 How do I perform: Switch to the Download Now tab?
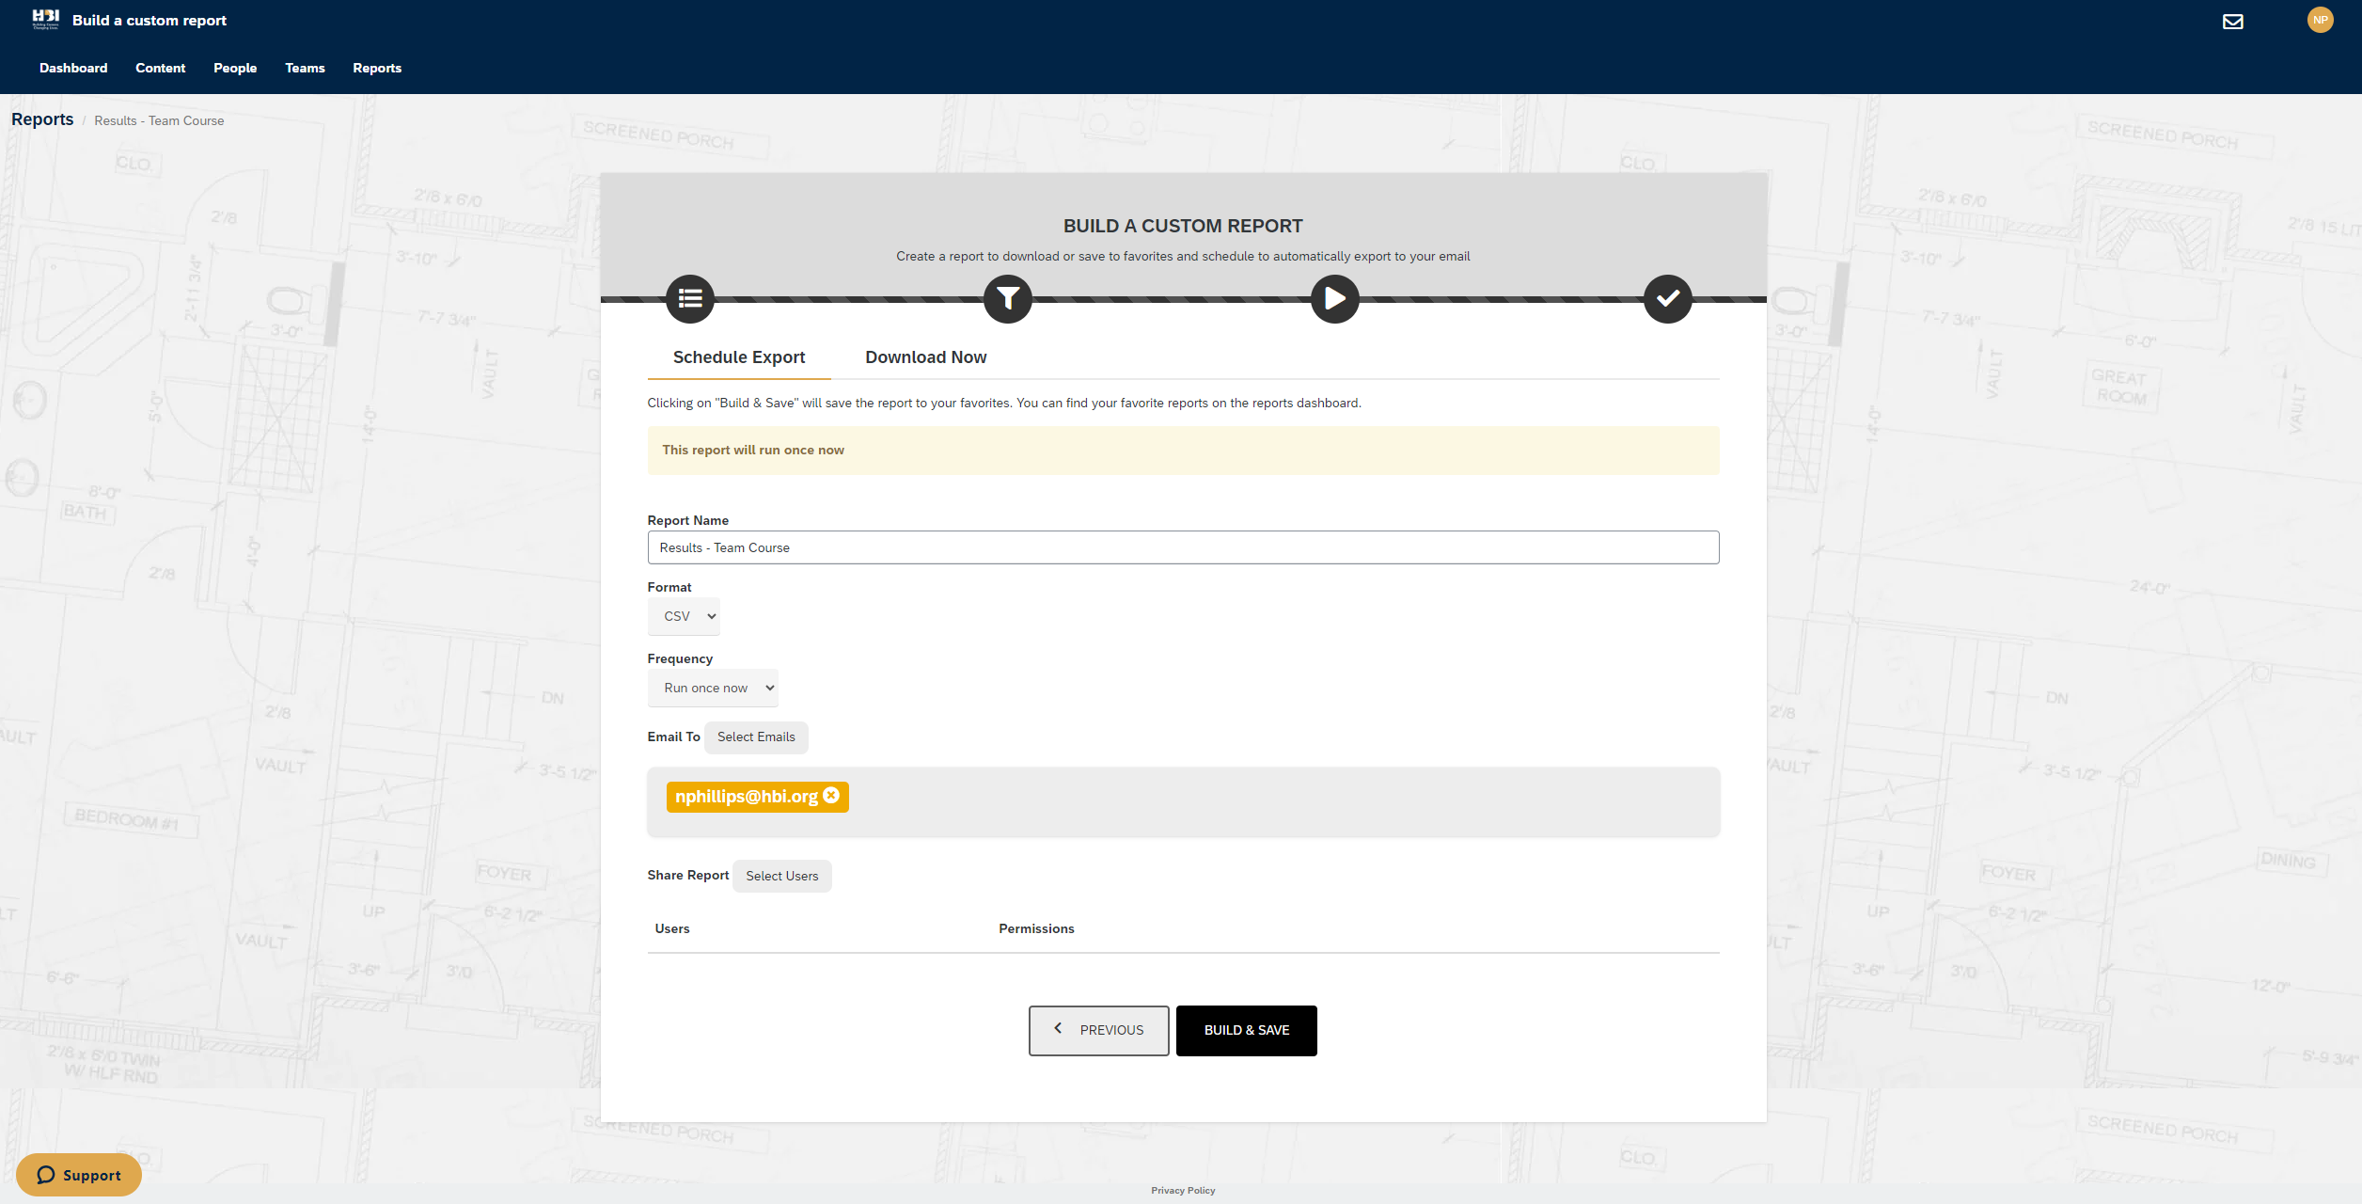coord(925,357)
